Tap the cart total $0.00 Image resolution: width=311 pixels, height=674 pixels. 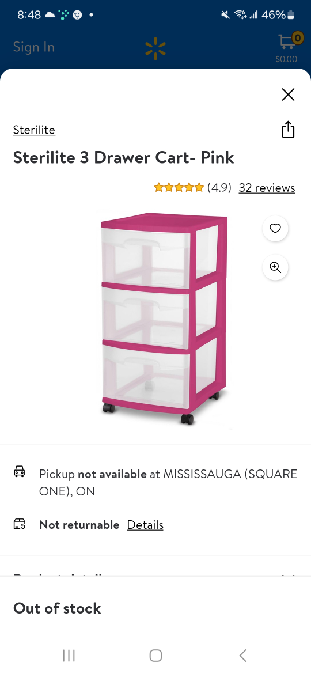pos(286,59)
